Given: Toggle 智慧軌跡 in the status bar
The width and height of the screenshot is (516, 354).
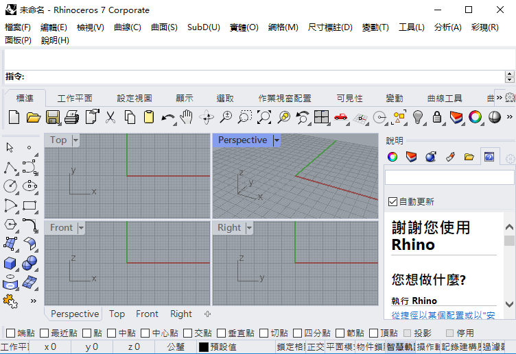Looking at the screenshot, I should [401, 346].
